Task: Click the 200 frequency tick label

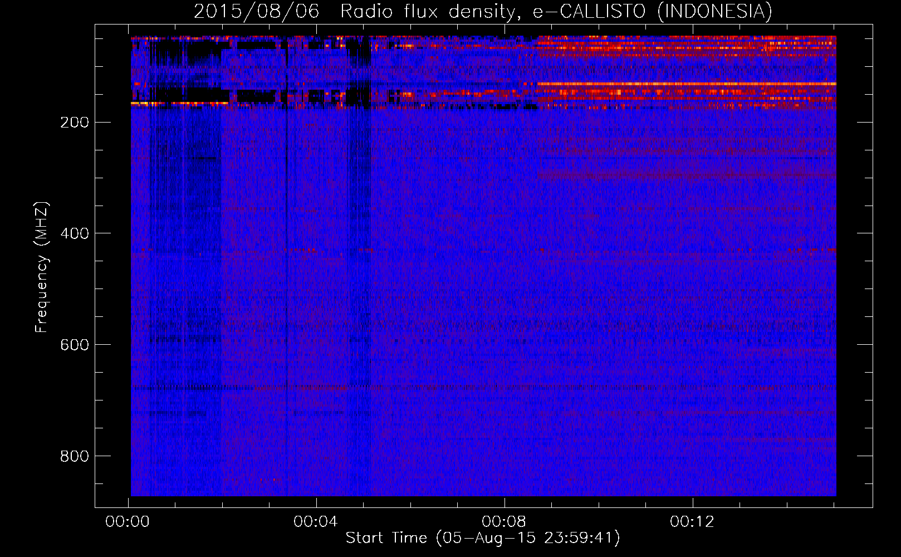Action: point(75,122)
